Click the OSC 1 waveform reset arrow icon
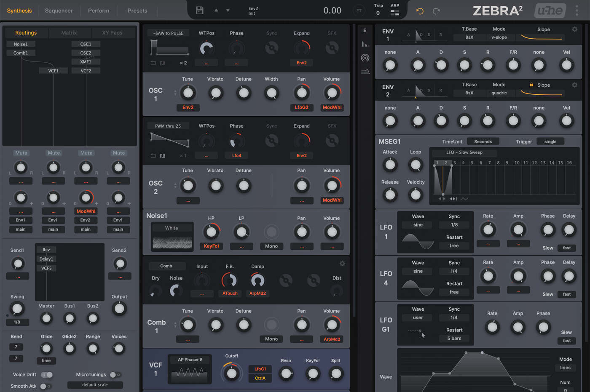590x392 pixels. (153, 63)
